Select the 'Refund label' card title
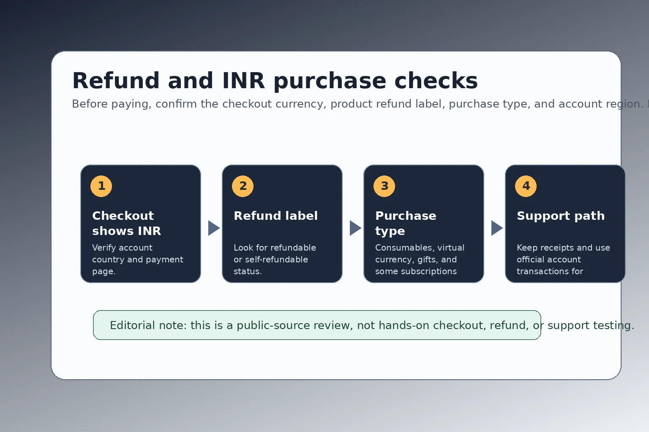 click(275, 216)
